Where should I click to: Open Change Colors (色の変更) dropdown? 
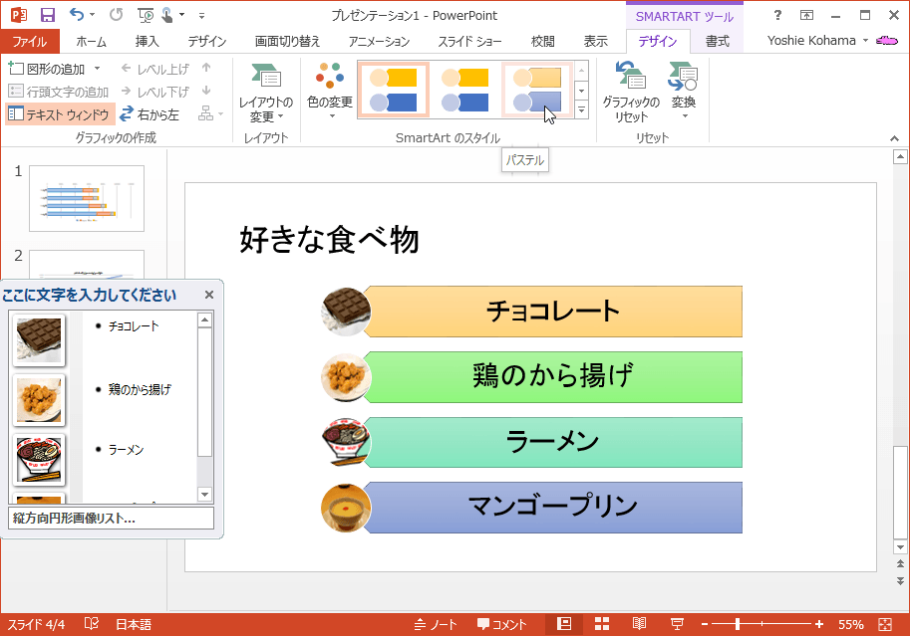pyautogui.click(x=330, y=91)
